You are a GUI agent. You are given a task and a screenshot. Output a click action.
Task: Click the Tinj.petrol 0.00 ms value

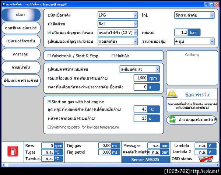(109, 152)
